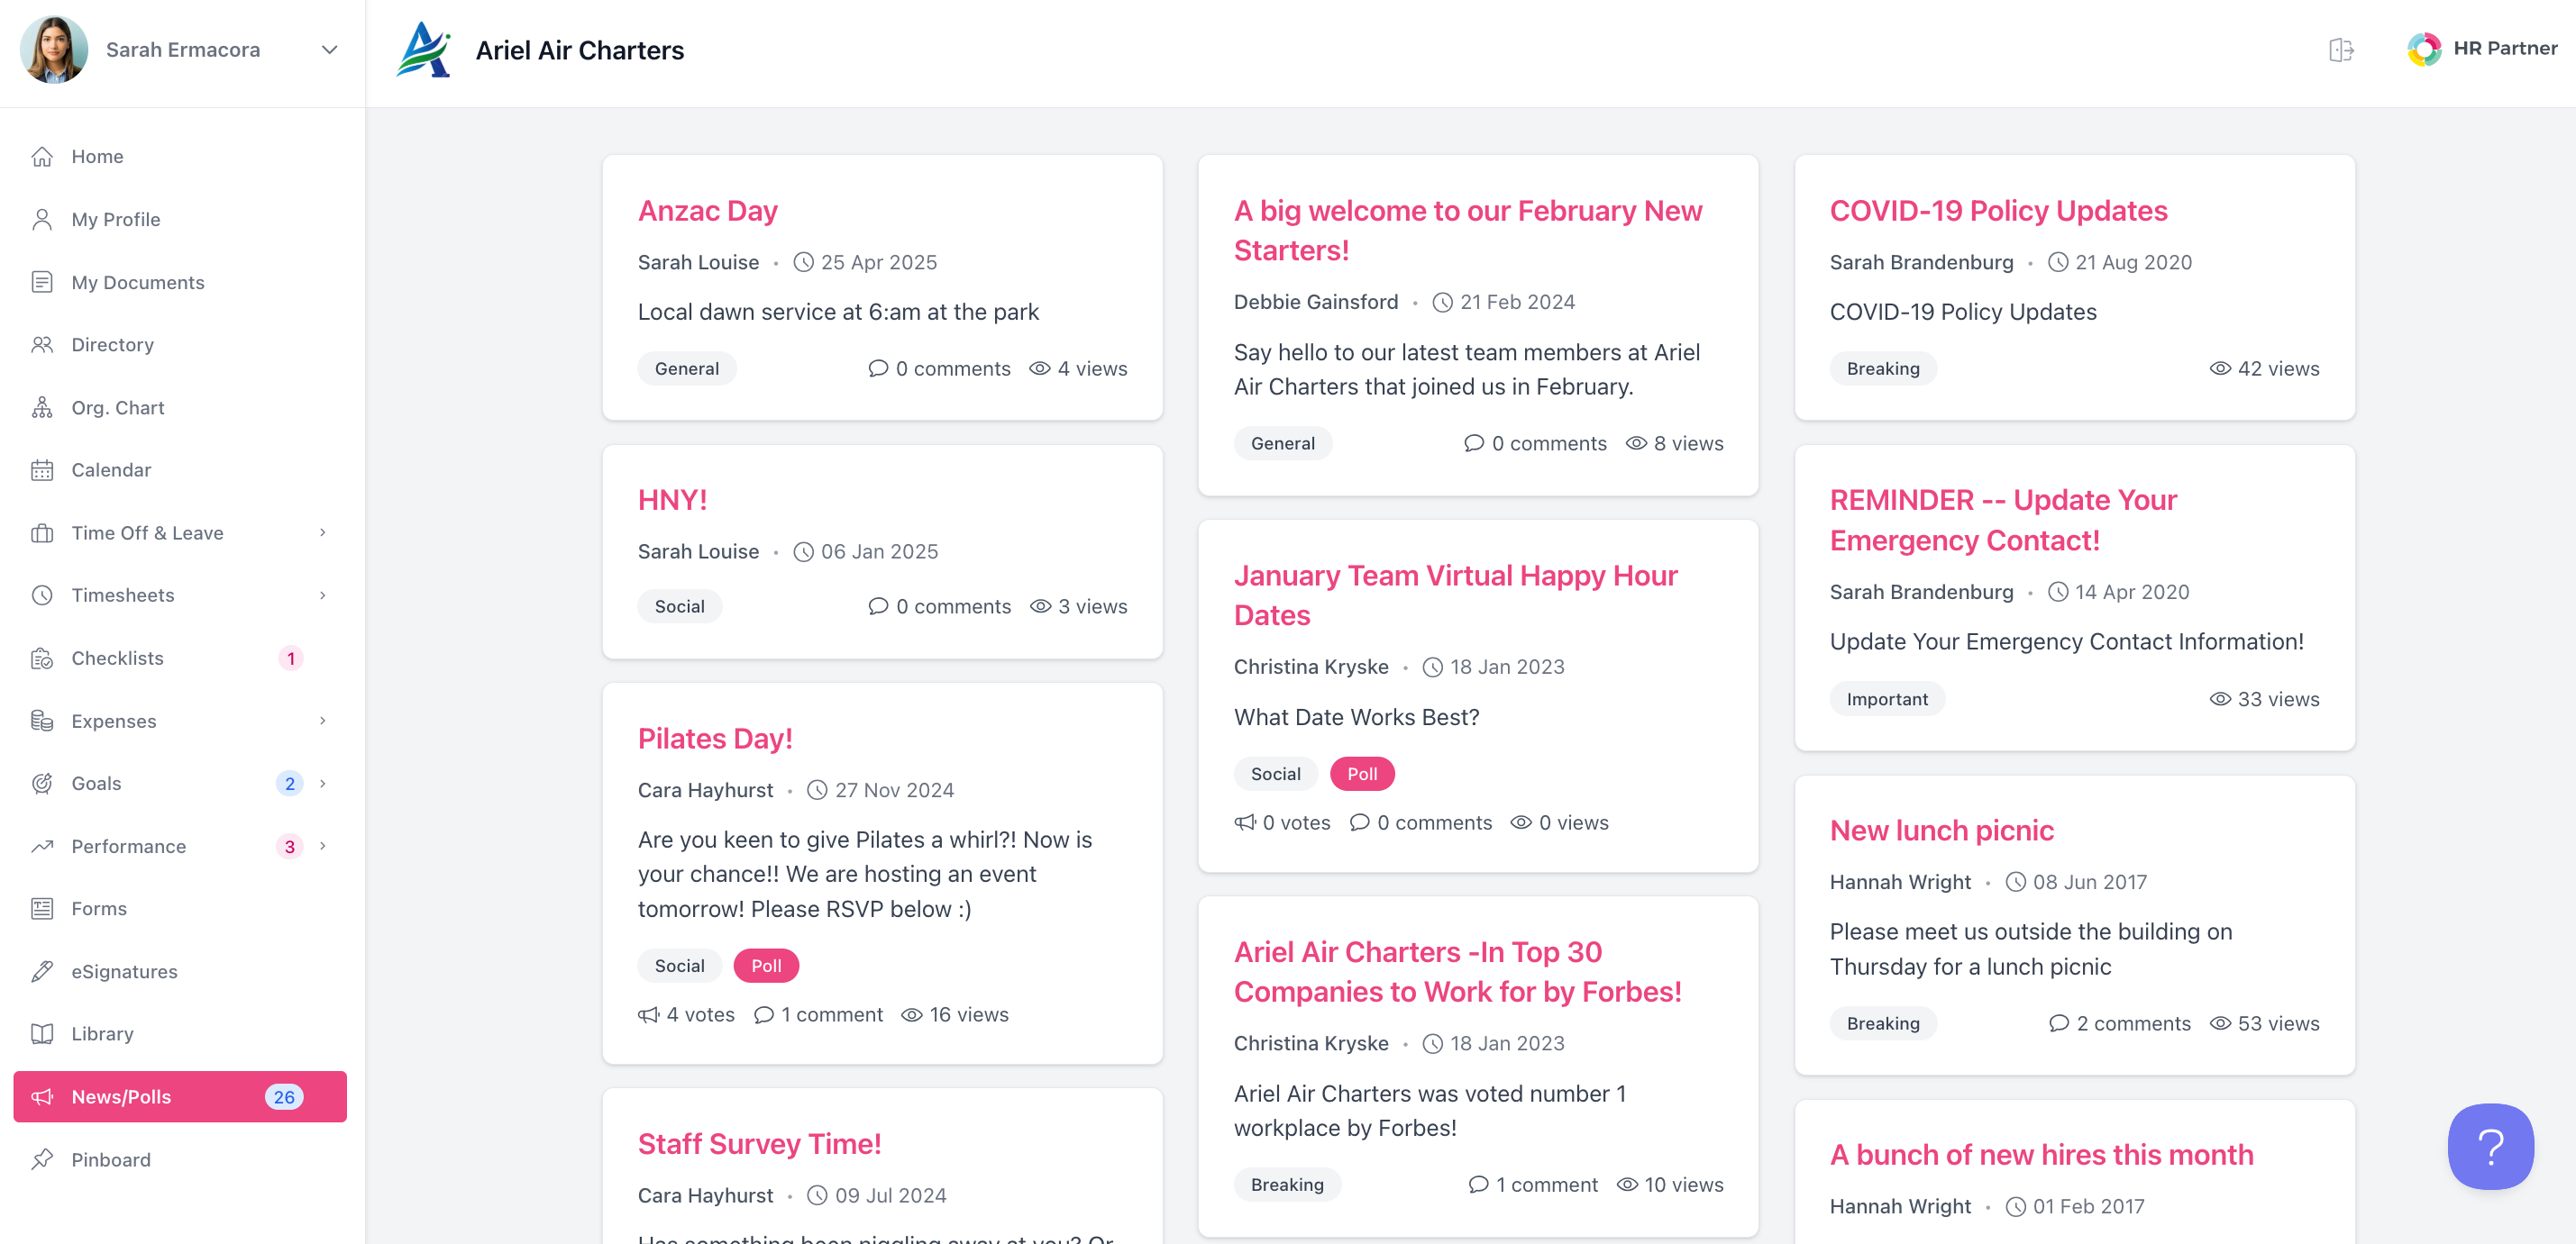Open the Anzac Day article

(x=707, y=211)
